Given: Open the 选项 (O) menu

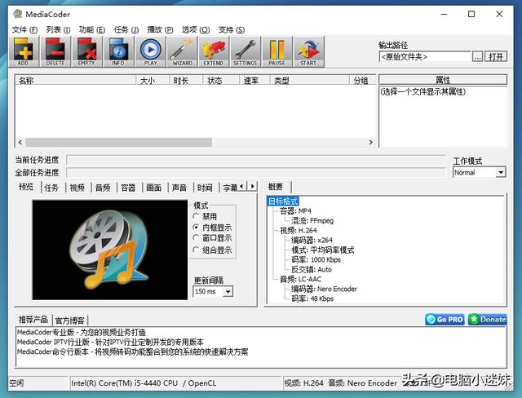Looking at the screenshot, I should click(196, 30).
